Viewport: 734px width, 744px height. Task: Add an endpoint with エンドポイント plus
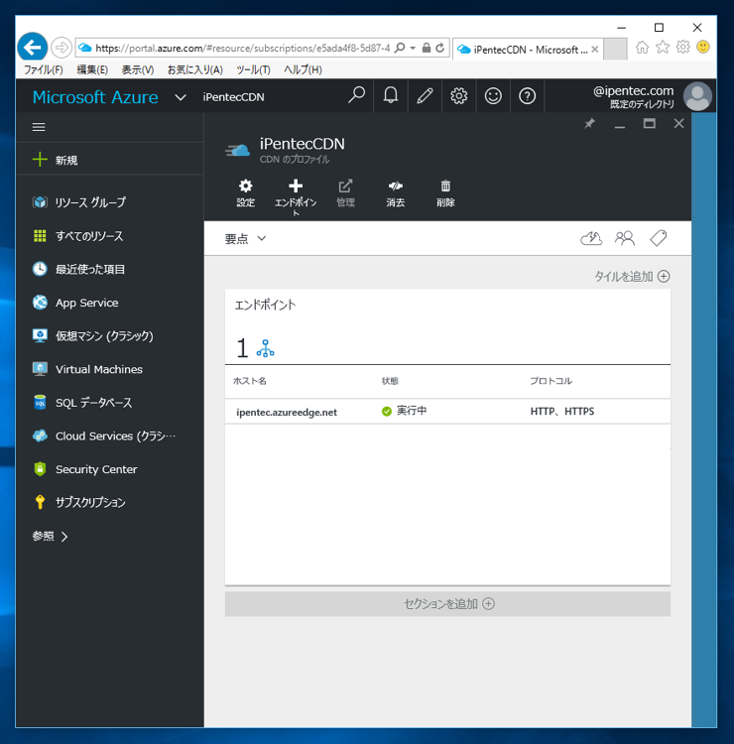click(296, 197)
